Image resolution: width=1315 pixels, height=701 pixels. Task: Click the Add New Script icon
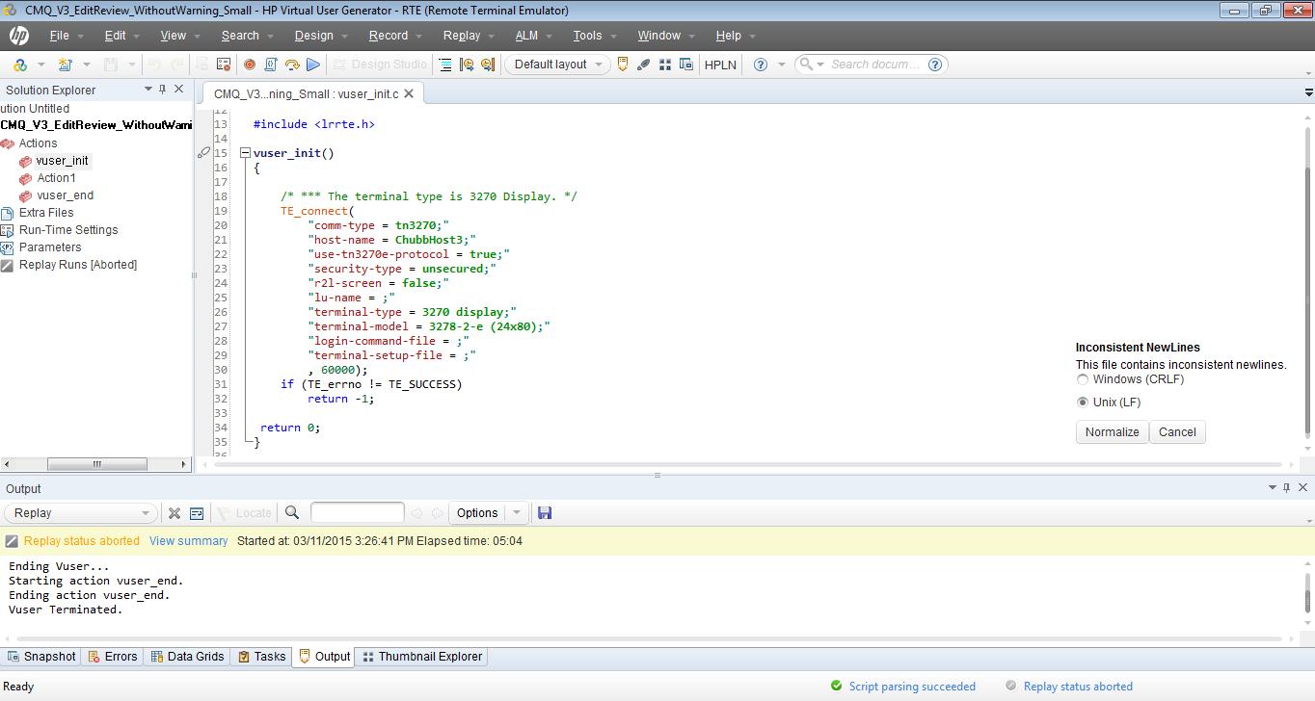click(x=65, y=65)
